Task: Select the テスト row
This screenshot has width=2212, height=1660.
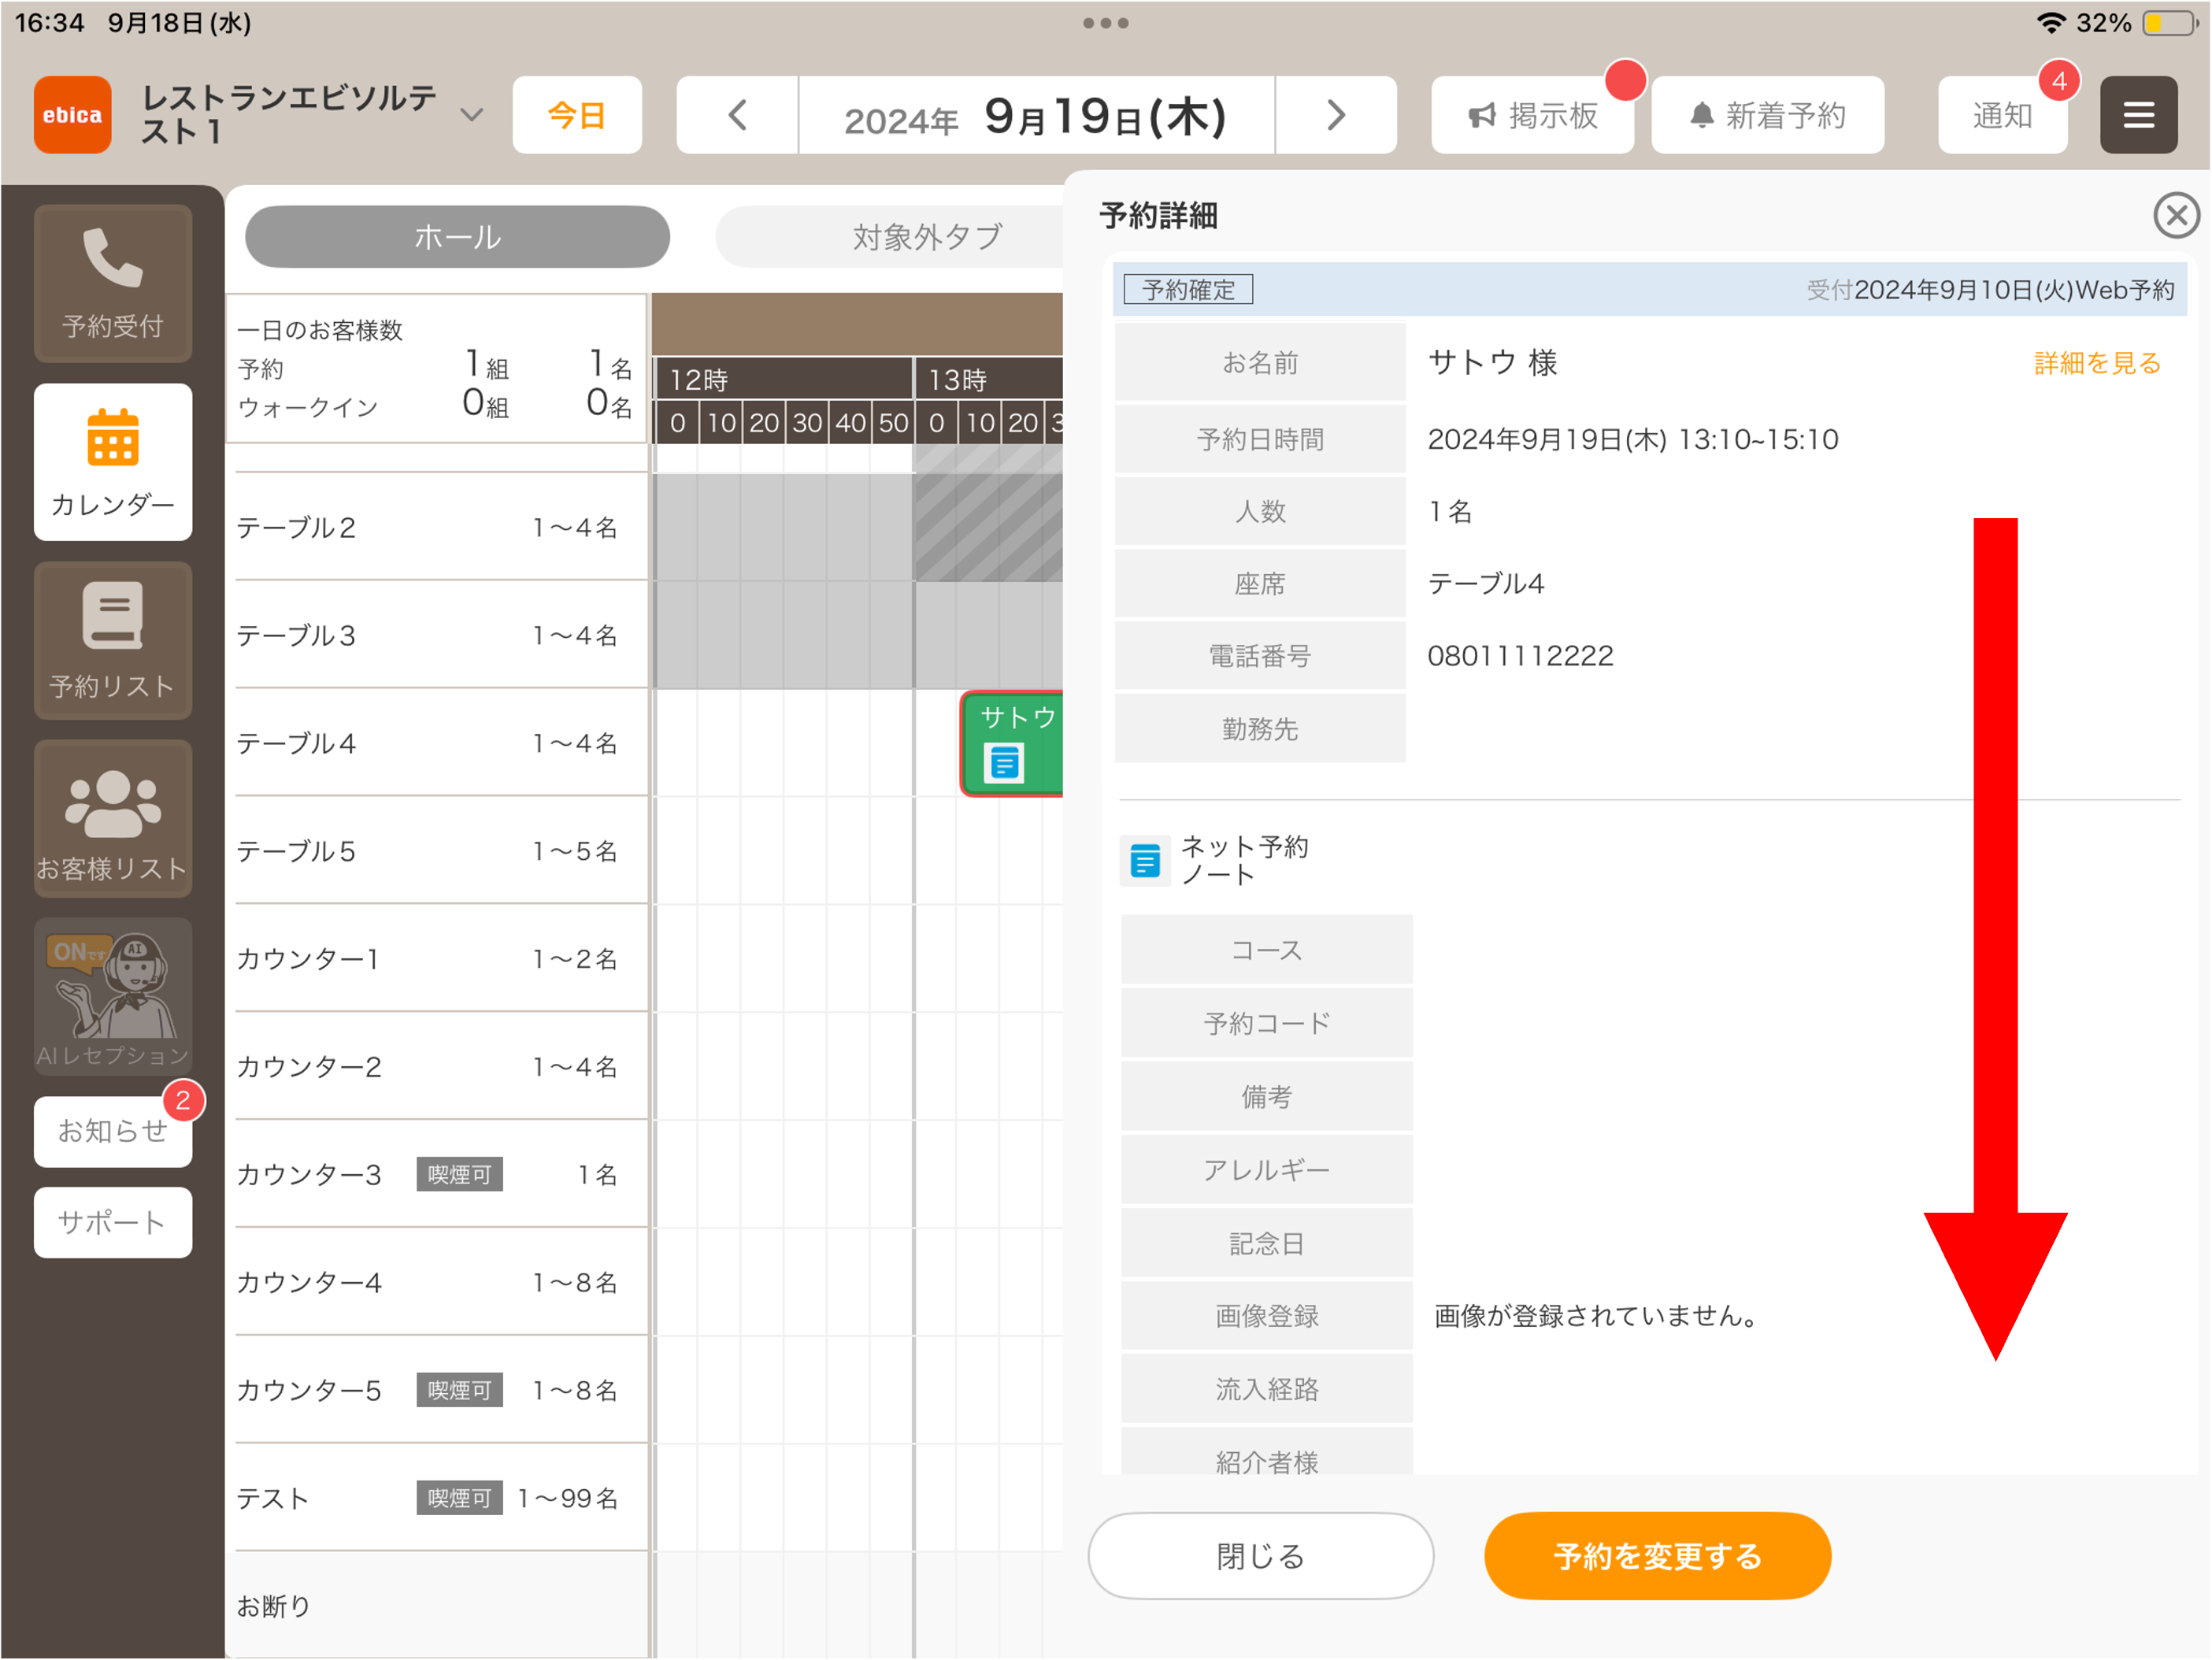Action: tap(441, 1498)
